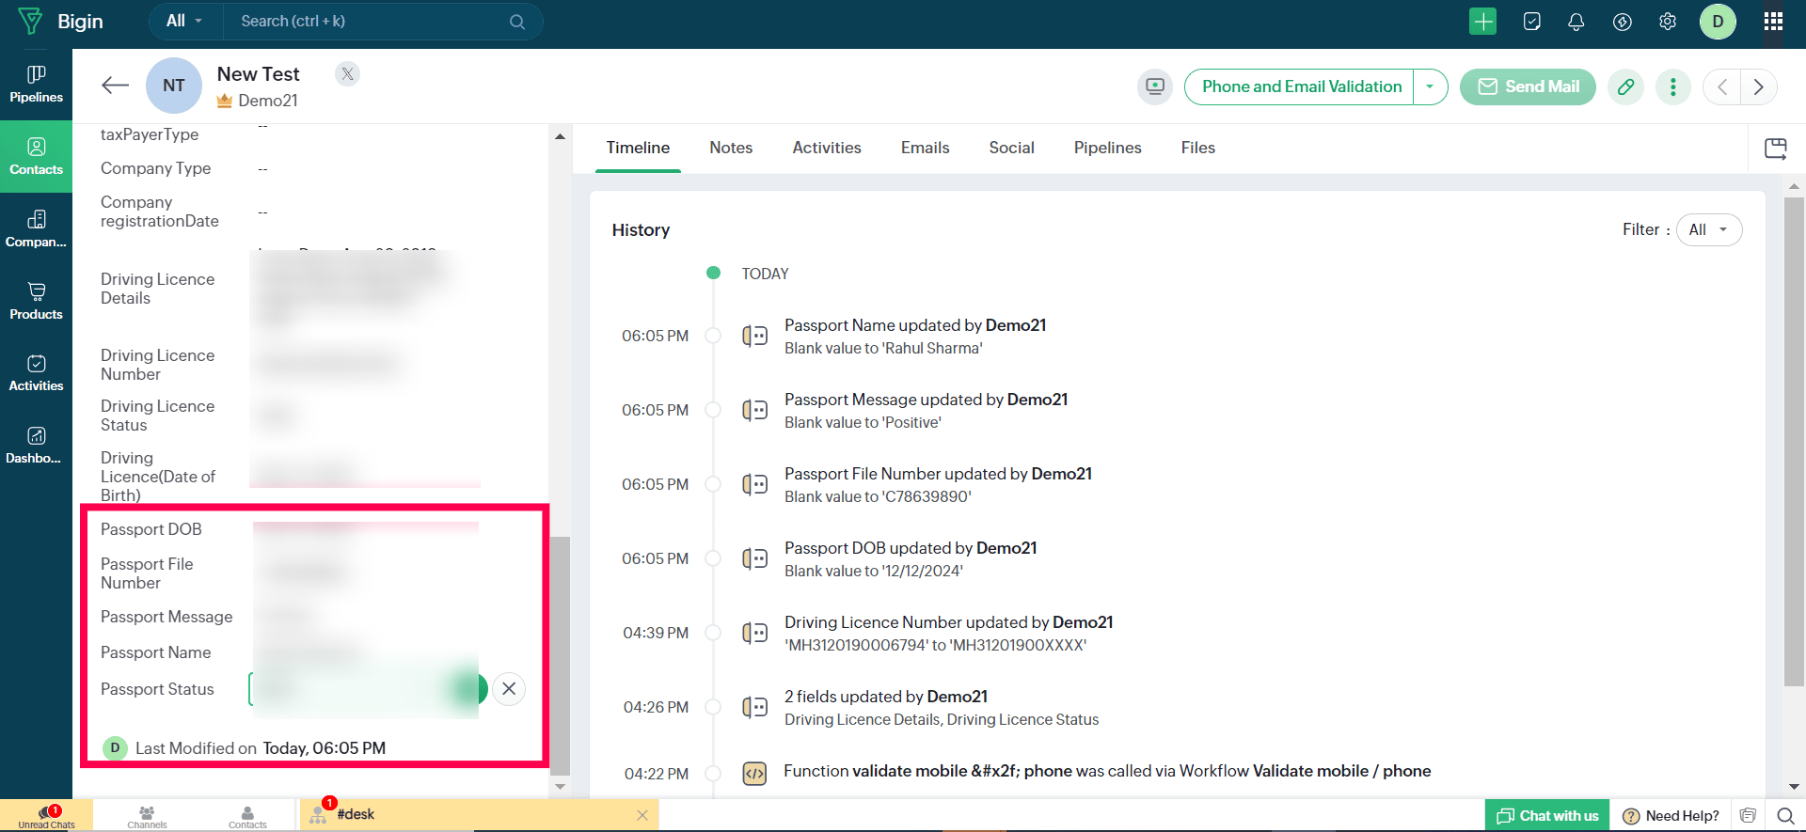Screen dimensions: 1806x832
Task: Cancel the Passport Status edit with X
Action: click(x=509, y=688)
